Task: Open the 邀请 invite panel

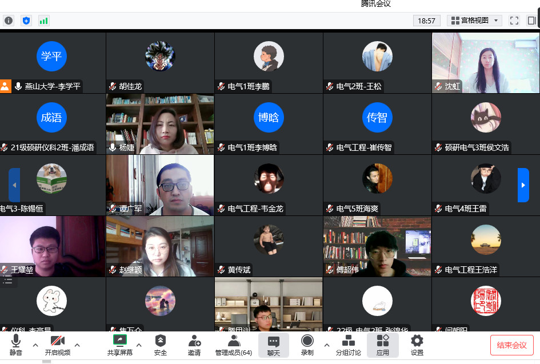Action: 194,345
